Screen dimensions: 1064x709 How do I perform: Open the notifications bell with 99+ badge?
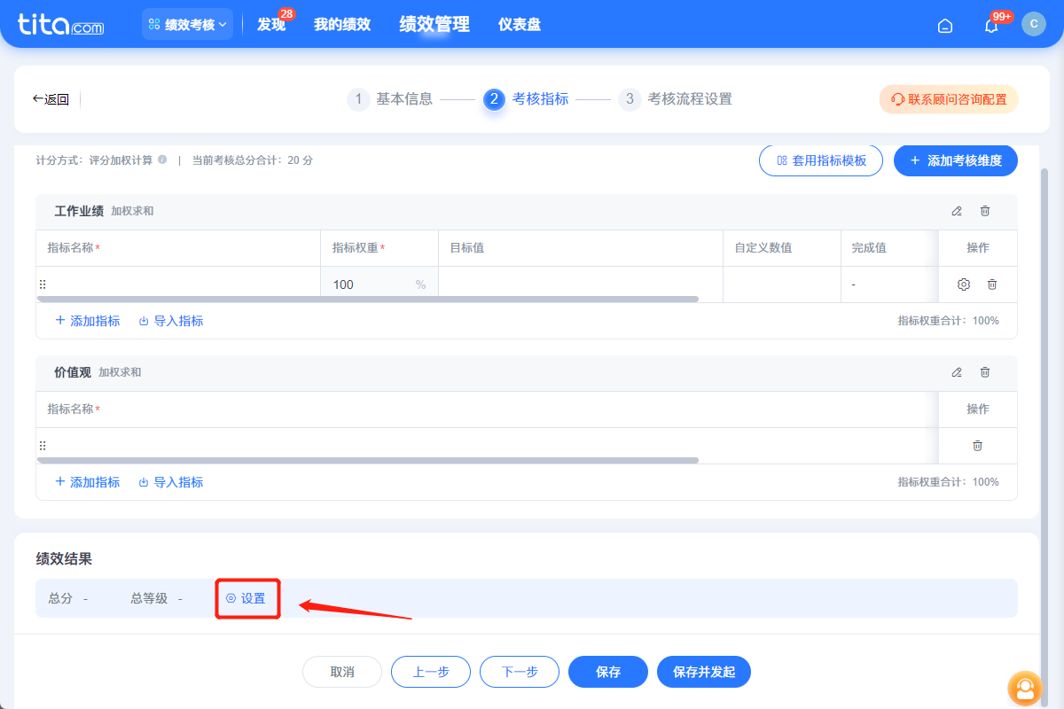coord(990,25)
